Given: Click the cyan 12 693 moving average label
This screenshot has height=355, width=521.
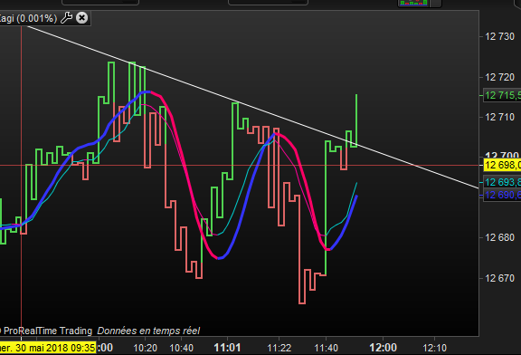Looking at the screenshot, I should click(502, 182).
